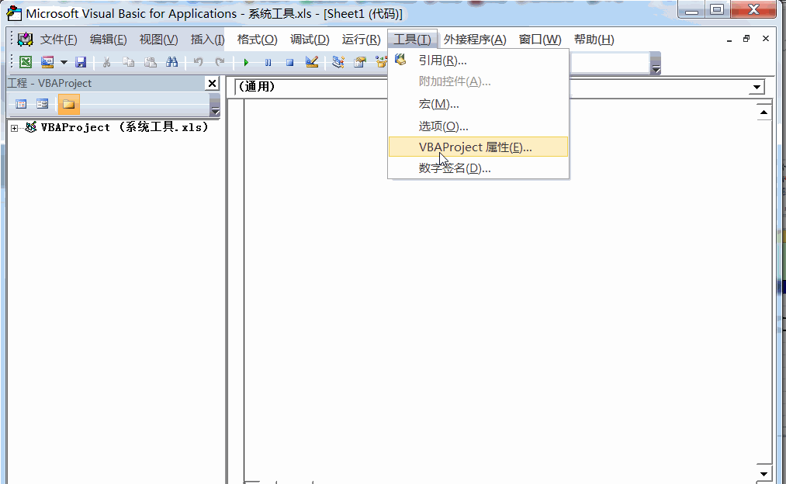Select VBAProject (系统工具.xls) in project tree
Viewport: 786px width, 484px height.
coord(124,127)
